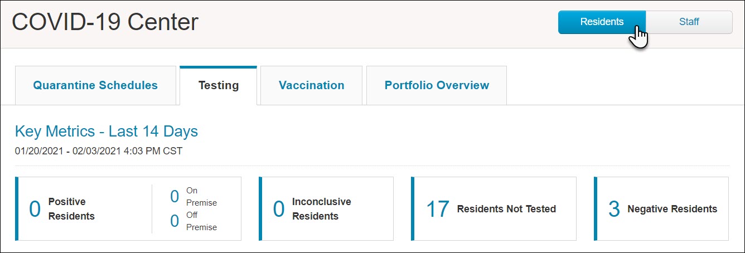This screenshot has height=253, width=745.
Task: Select the large 0 count for Positive Residents
Action: coord(35,210)
